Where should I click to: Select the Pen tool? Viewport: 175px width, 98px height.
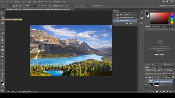(2, 60)
